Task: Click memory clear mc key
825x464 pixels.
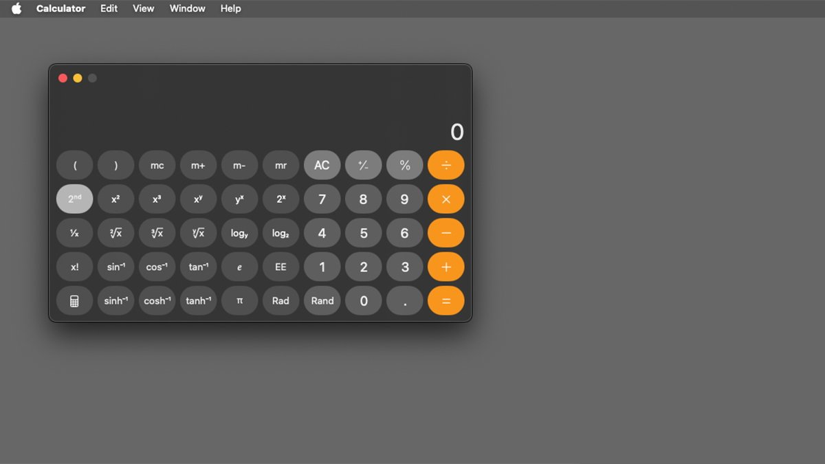Action: click(157, 165)
